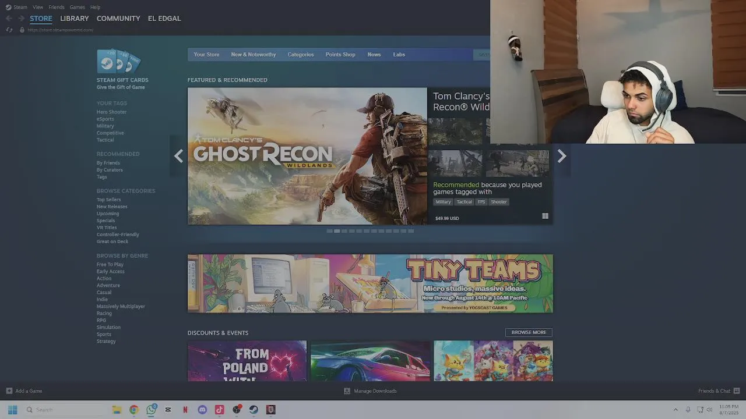Select the second carousel page indicator
The image size is (746, 419).
pos(337,231)
